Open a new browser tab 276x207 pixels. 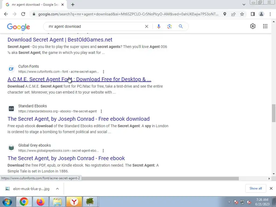73,5
